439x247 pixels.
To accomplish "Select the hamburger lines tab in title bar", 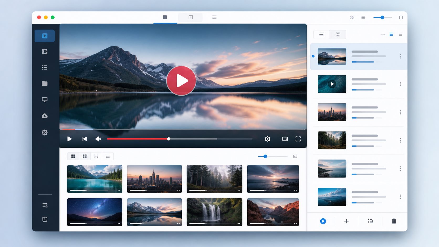I will [215, 17].
